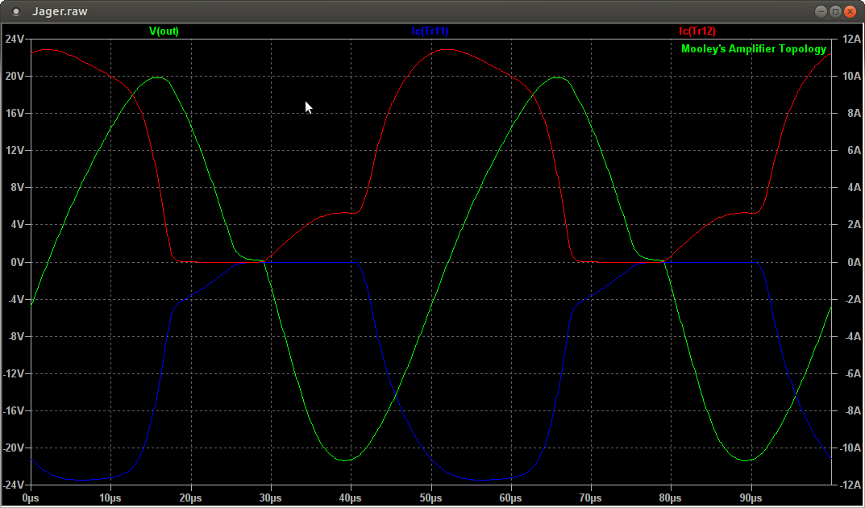Click the 30µs time axis label
Image resolution: width=865 pixels, height=508 pixels.
(270, 498)
